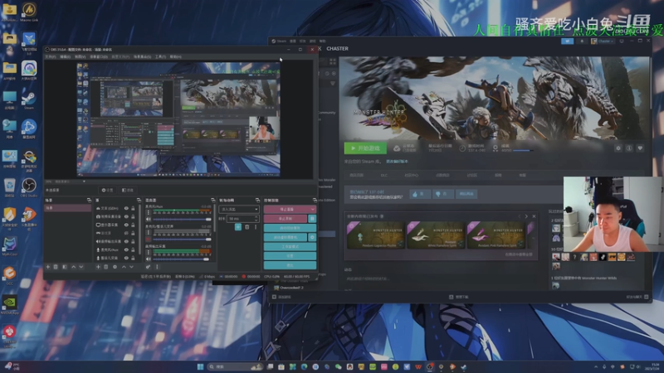The height and width of the screenshot is (373, 664).
Task: Open three-dot menu in mixer bottom toolbar
Action: (x=157, y=267)
